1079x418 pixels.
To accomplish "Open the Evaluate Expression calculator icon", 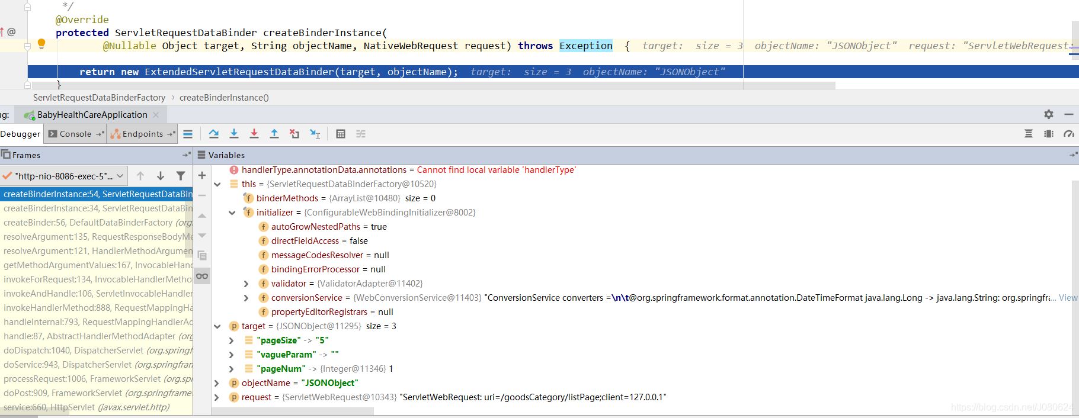I will tap(341, 134).
